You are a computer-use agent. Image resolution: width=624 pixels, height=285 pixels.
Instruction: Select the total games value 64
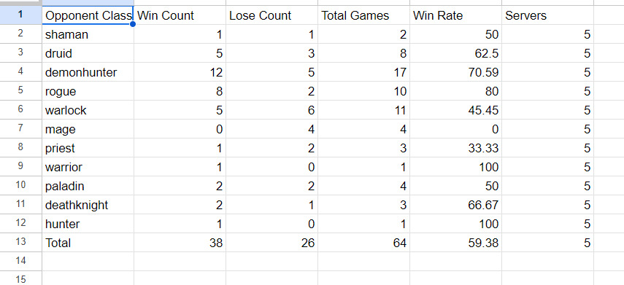click(x=363, y=243)
